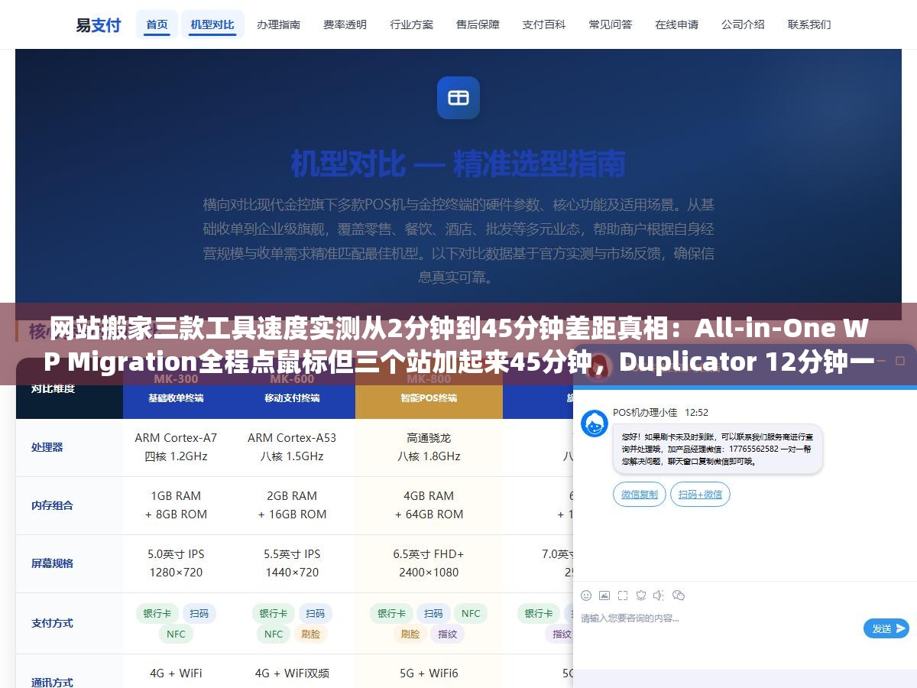Click the 6.5英寸 FHD+ screen cell
The width and height of the screenshot is (917, 688).
click(429, 563)
